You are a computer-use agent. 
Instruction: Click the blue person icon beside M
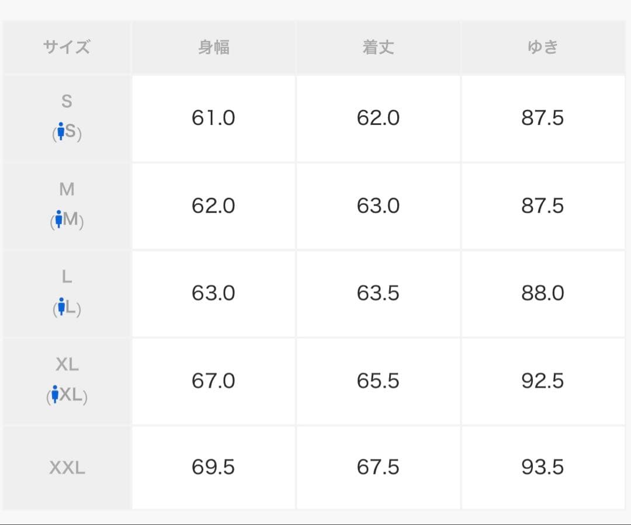pyautogui.click(x=58, y=220)
